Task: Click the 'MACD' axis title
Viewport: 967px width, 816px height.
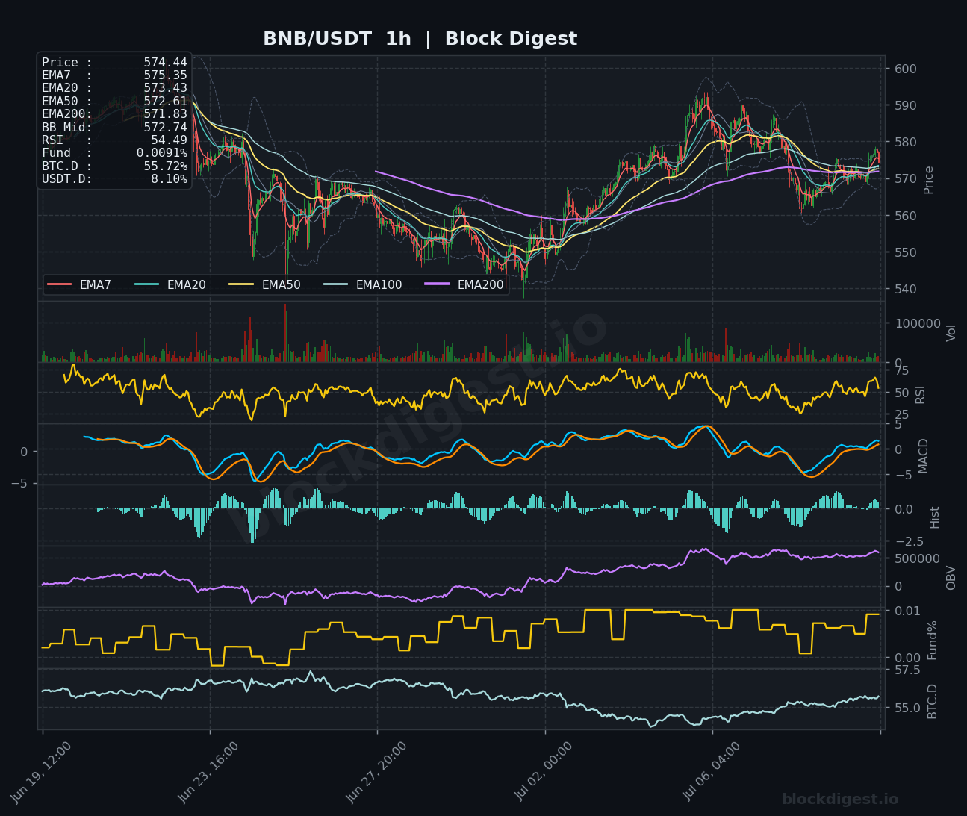Action: point(923,455)
